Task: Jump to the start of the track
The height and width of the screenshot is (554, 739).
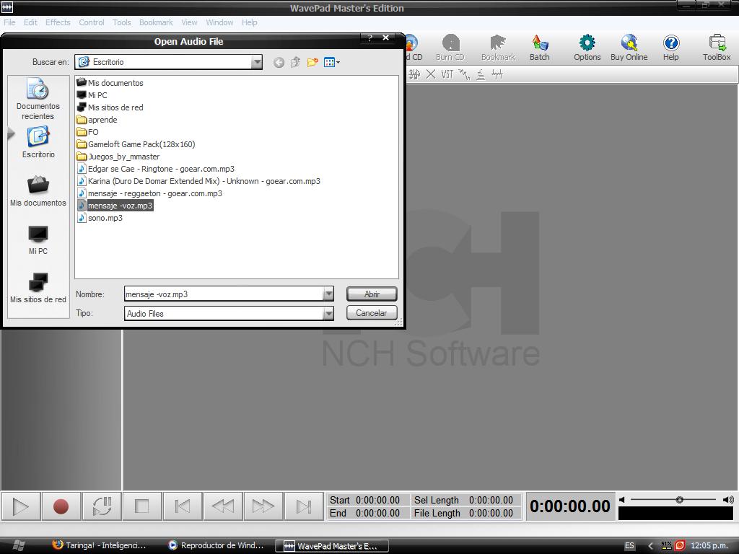Action: pyautogui.click(x=183, y=506)
